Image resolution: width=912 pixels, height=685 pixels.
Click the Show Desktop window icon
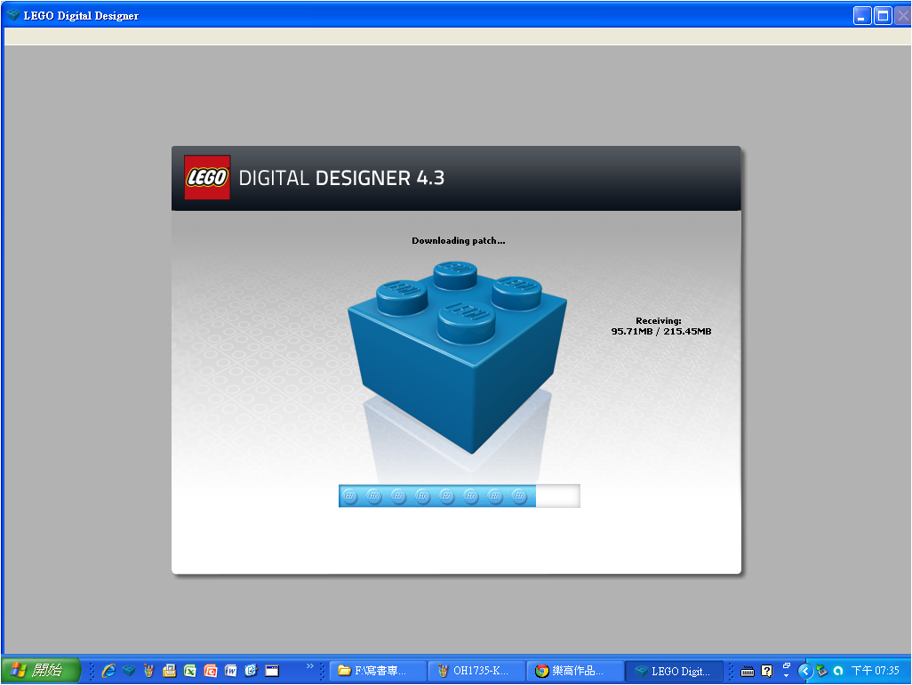pyautogui.click(x=272, y=671)
